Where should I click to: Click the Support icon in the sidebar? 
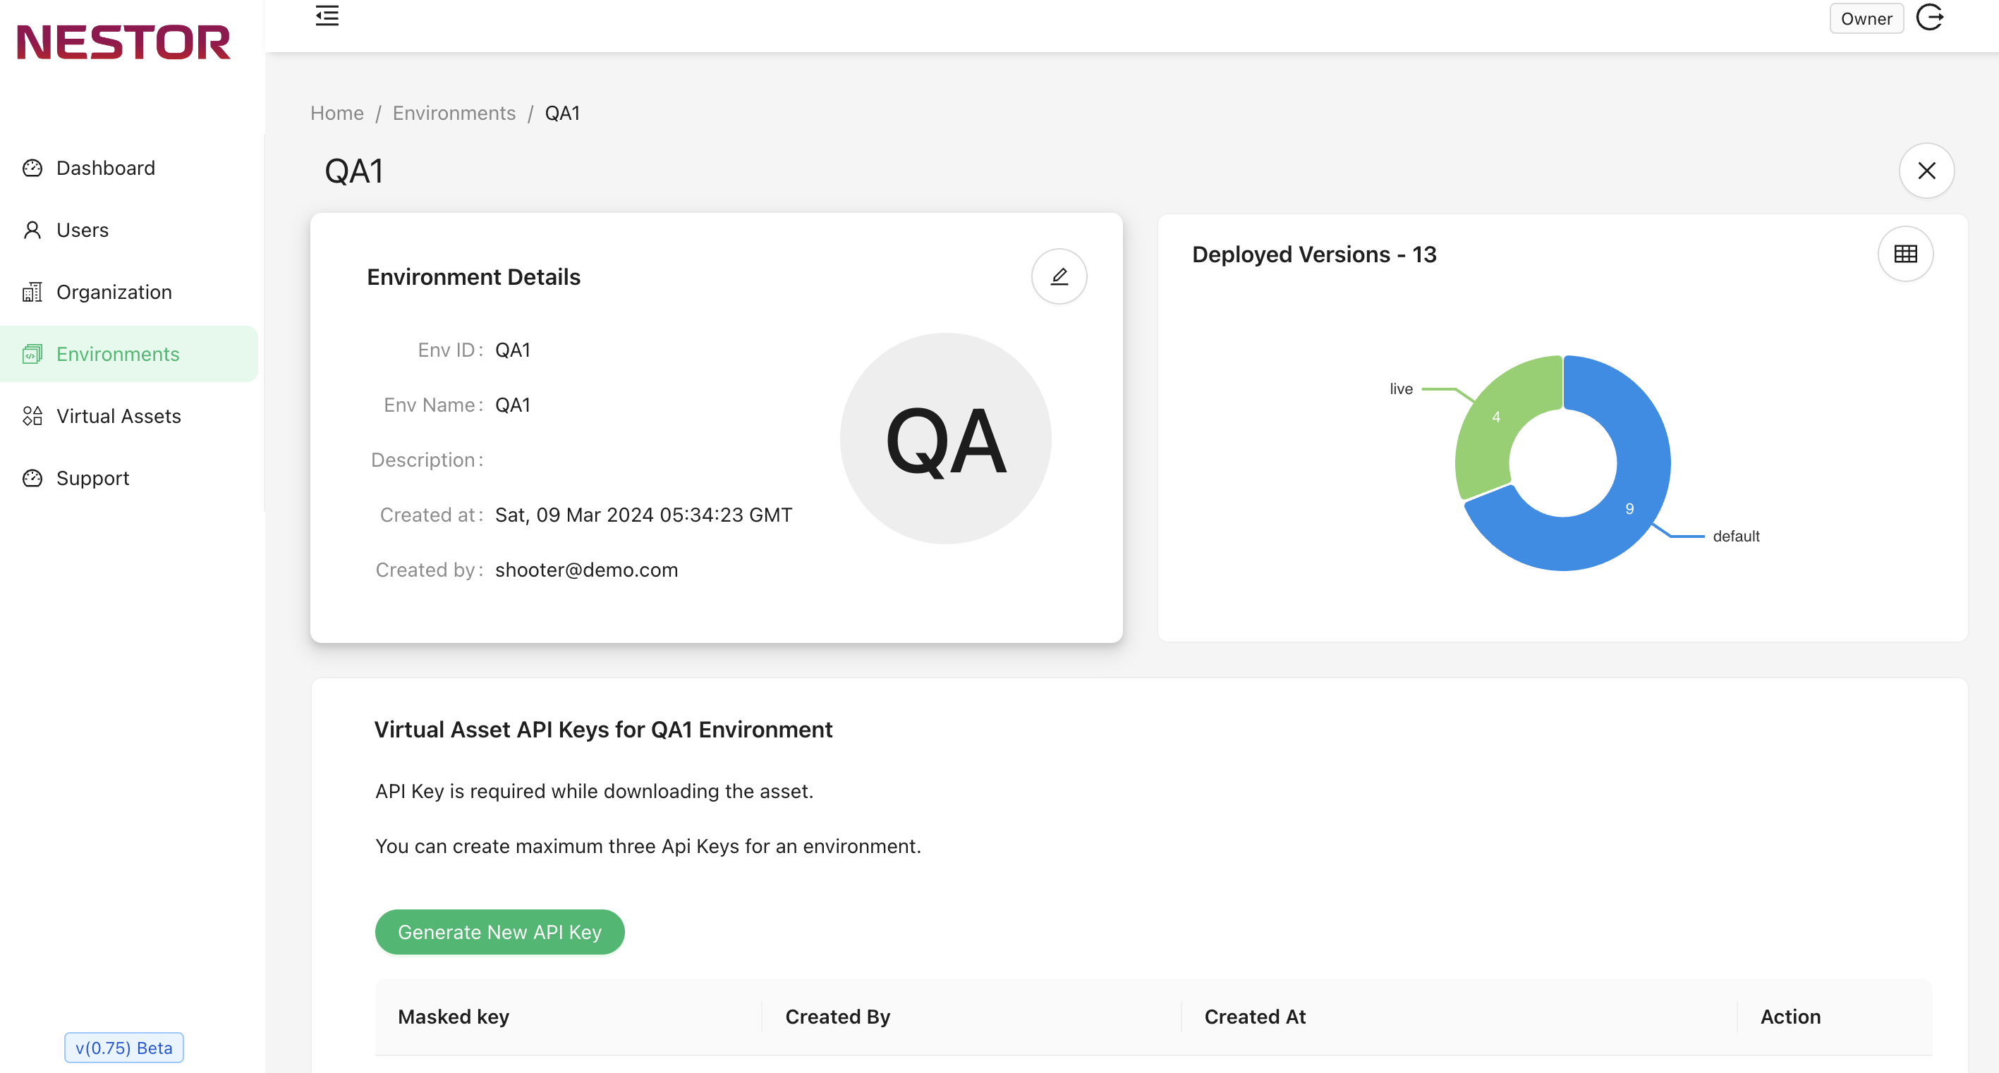pyautogui.click(x=32, y=478)
